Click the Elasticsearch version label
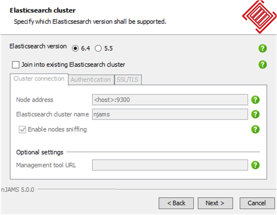The image size is (277, 215). [38, 46]
